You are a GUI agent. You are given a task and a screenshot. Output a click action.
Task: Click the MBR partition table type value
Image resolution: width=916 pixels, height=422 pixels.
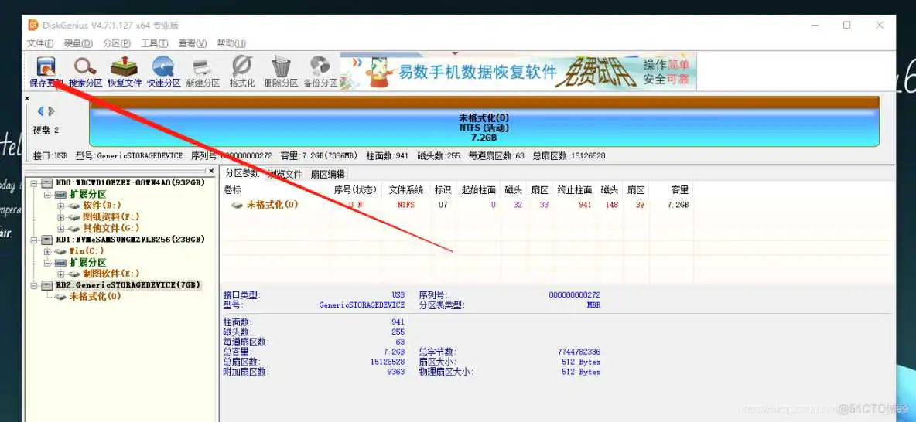pyautogui.click(x=594, y=305)
